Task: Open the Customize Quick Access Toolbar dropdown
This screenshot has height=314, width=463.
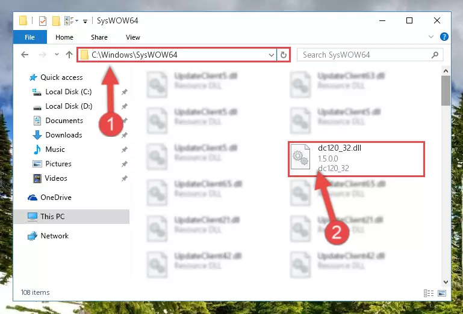Action: [85, 21]
